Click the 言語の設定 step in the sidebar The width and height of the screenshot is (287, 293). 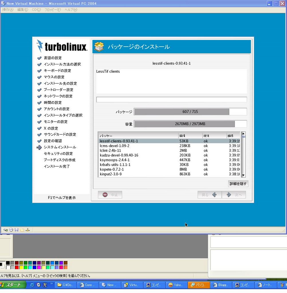53,58
